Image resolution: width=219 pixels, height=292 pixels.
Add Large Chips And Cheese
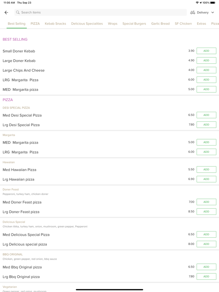pyautogui.click(x=206, y=70)
